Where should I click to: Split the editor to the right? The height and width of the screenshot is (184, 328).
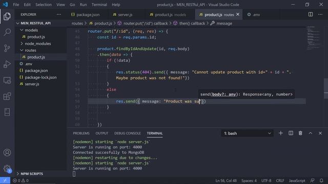(311, 14)
